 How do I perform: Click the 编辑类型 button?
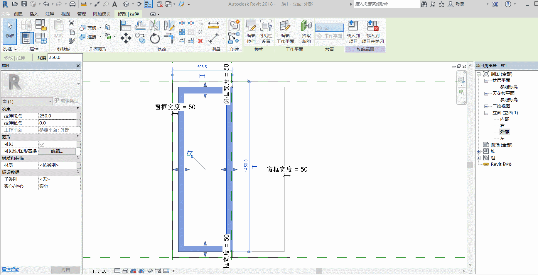pyautogui.click(x=67, y=101)
